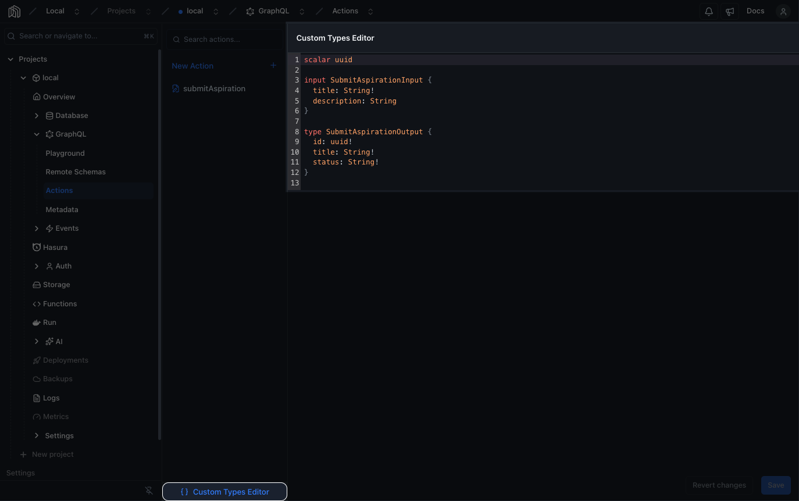Click the plus icon beside New Action
This screenshot has height=501, width=799.
point(273,66)
